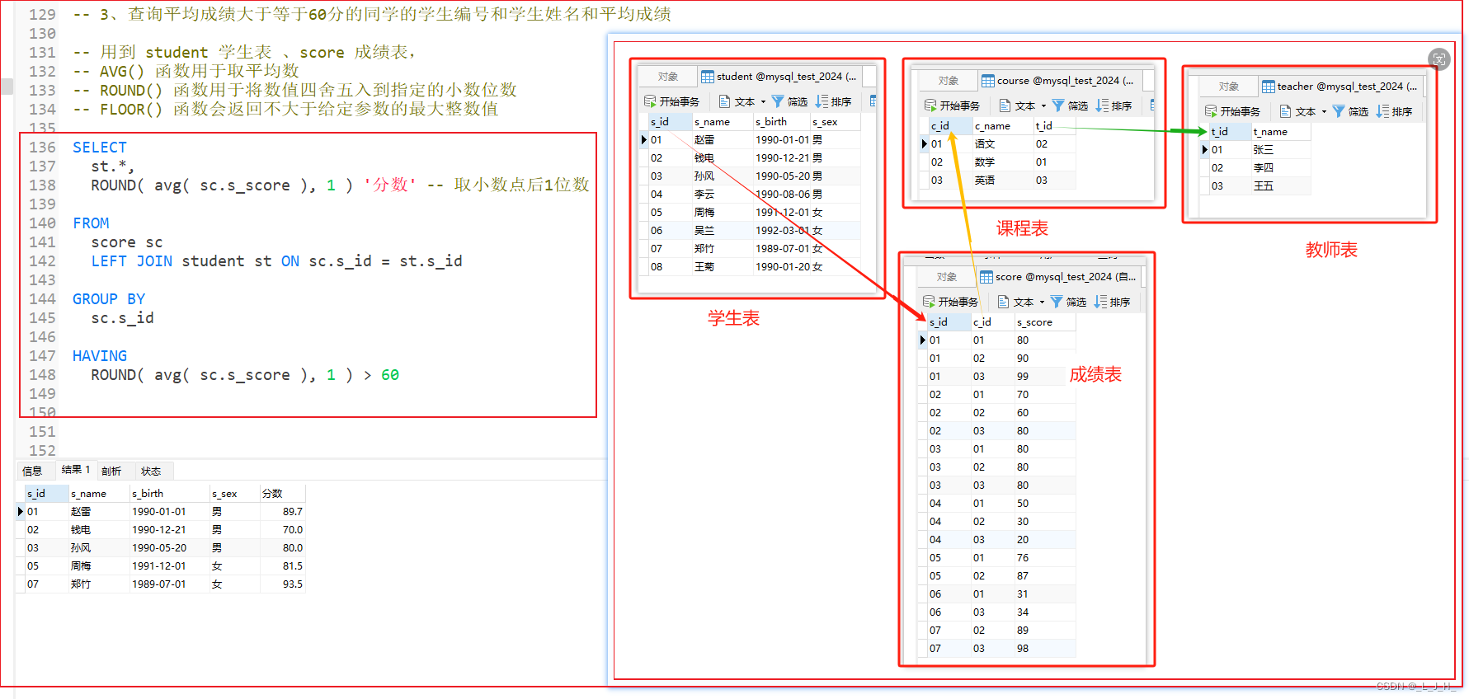Screen dimensions: 1469x699
Task: Click the 分数 column header in results
Action: point(282,493)
